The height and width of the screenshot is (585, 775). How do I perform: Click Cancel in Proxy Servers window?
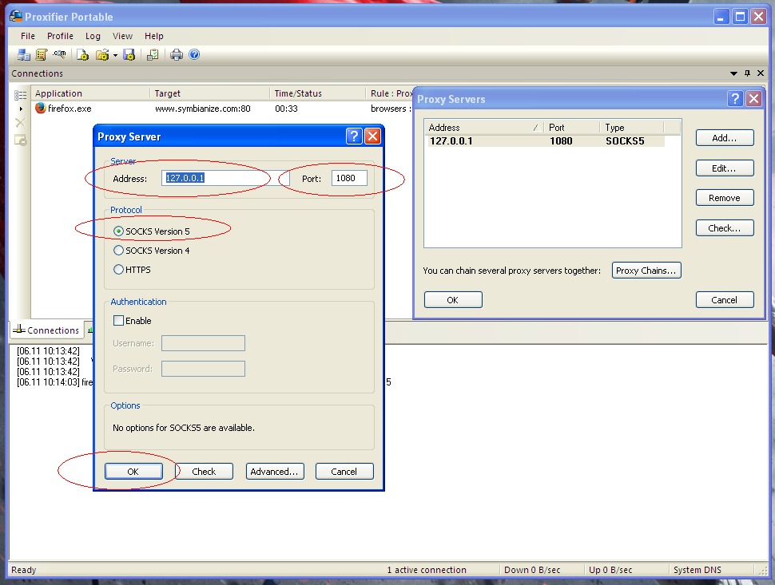(x=725, y=299)
